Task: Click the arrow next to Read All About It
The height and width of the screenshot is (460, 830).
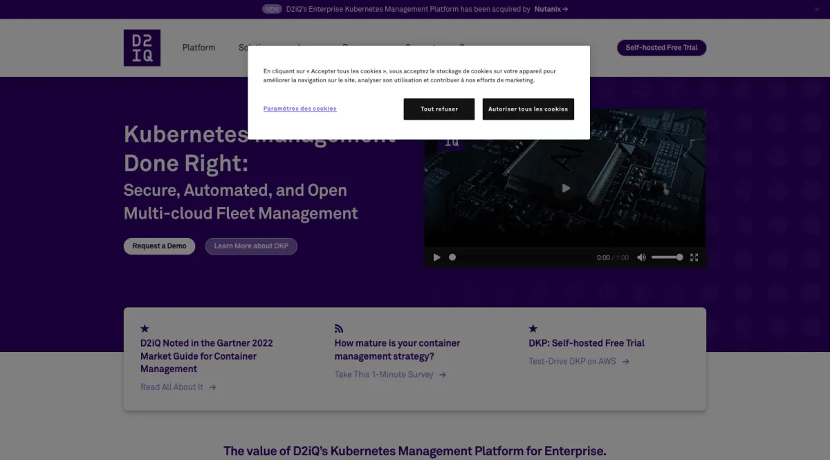Action: point(213,387)
